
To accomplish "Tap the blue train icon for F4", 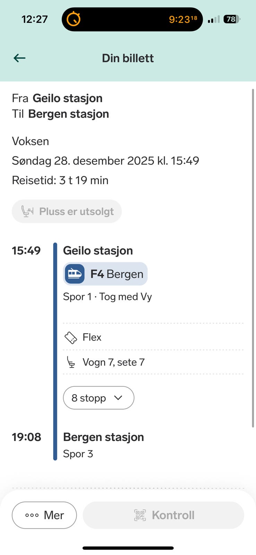I will pos(75,274).
